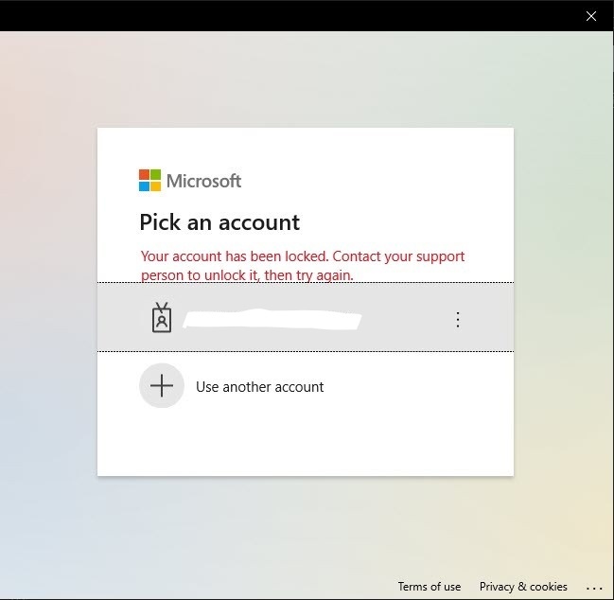Click the account locked error message
Screen dimensions: 614x600
(303, 266)
